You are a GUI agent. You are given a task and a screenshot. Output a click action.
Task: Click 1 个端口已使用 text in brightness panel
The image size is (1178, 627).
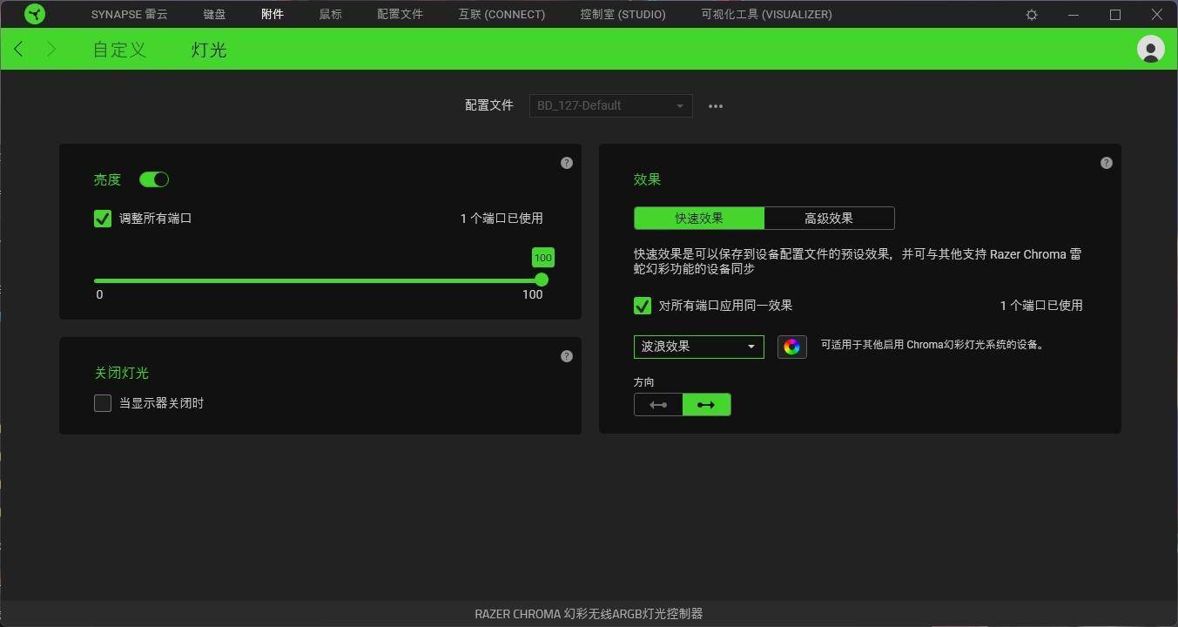click(x=501, y=219)
